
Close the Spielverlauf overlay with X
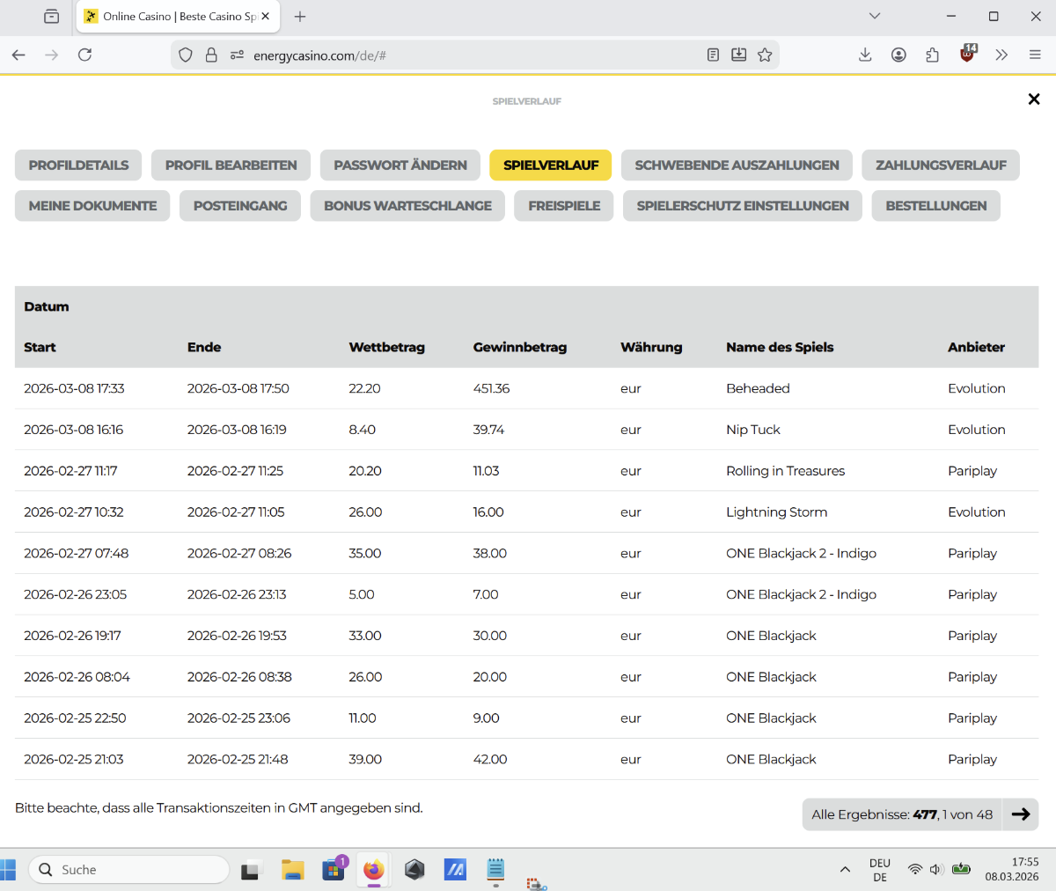pyautogui.click(x=1034, y=99)
